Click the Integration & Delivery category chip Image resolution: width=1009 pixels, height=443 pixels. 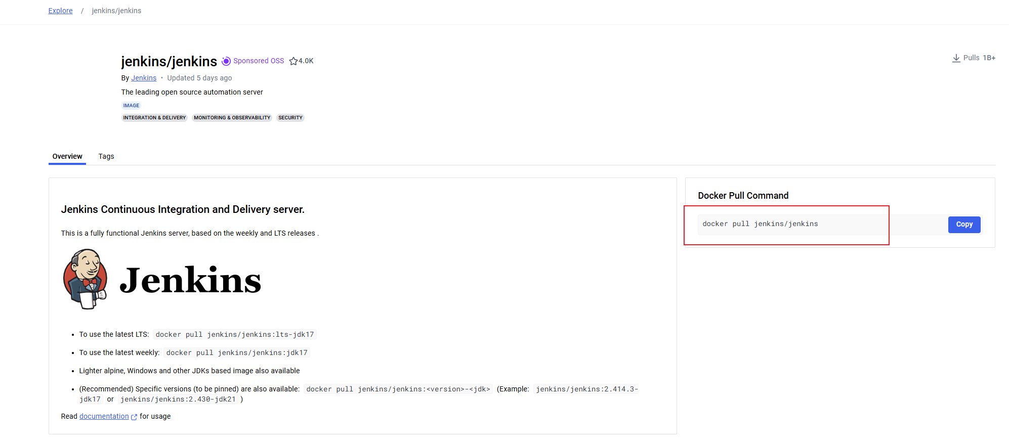tap(154, 118)
